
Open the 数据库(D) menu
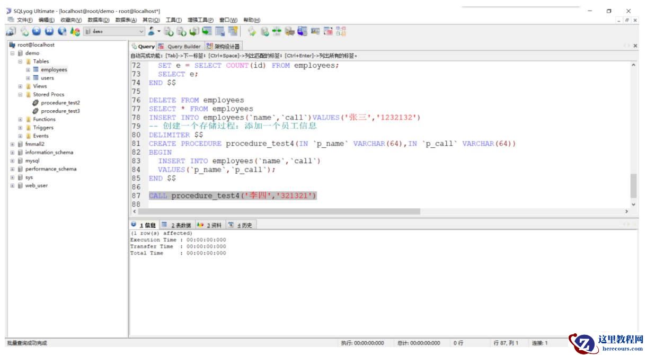[98, 20]
